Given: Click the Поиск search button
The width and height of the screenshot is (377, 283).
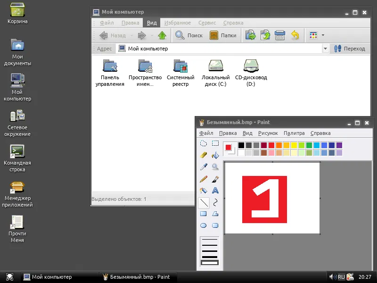Looking at the screenshot, I should [189, 35].
